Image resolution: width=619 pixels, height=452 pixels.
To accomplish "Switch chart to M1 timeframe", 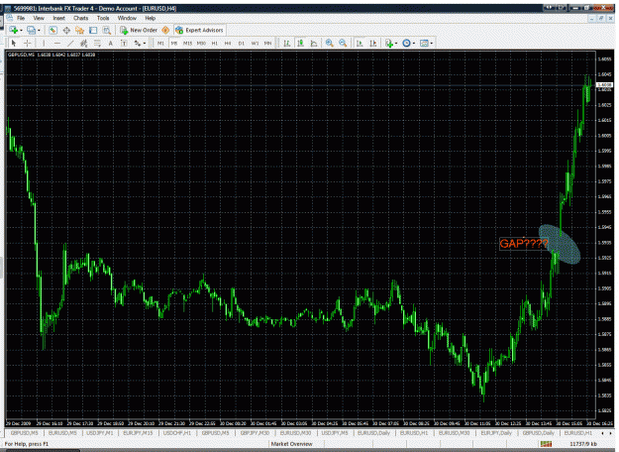I will (x=160, y=43).
